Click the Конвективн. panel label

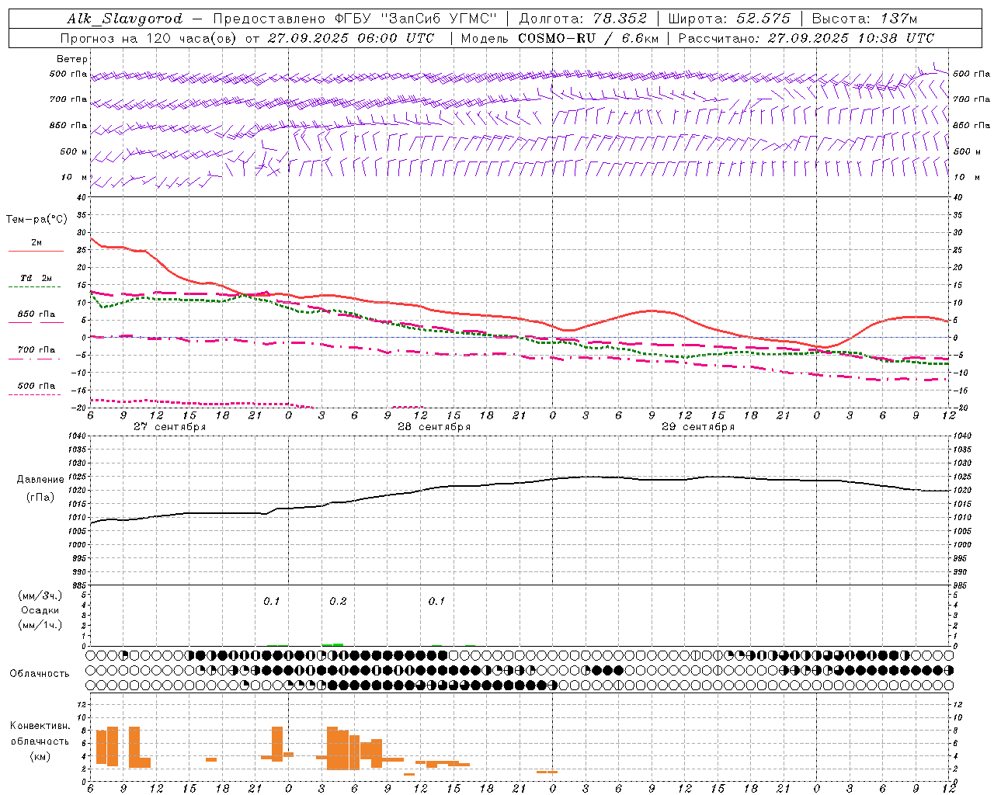pyautogui.click(x=40, y=726)
